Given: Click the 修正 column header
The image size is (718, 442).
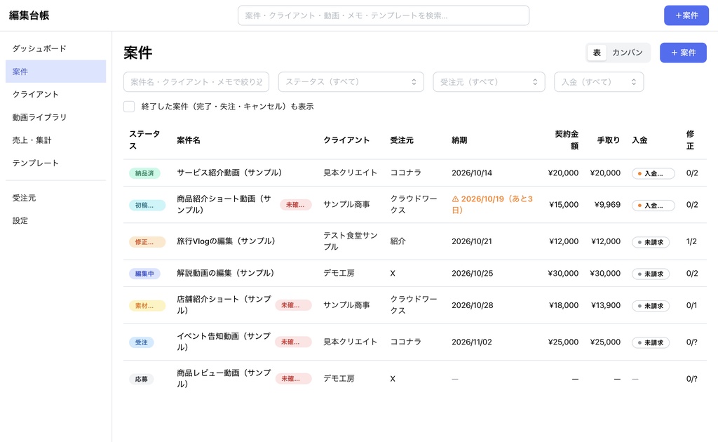Looking at the screenshot, I should pos(690,140).
